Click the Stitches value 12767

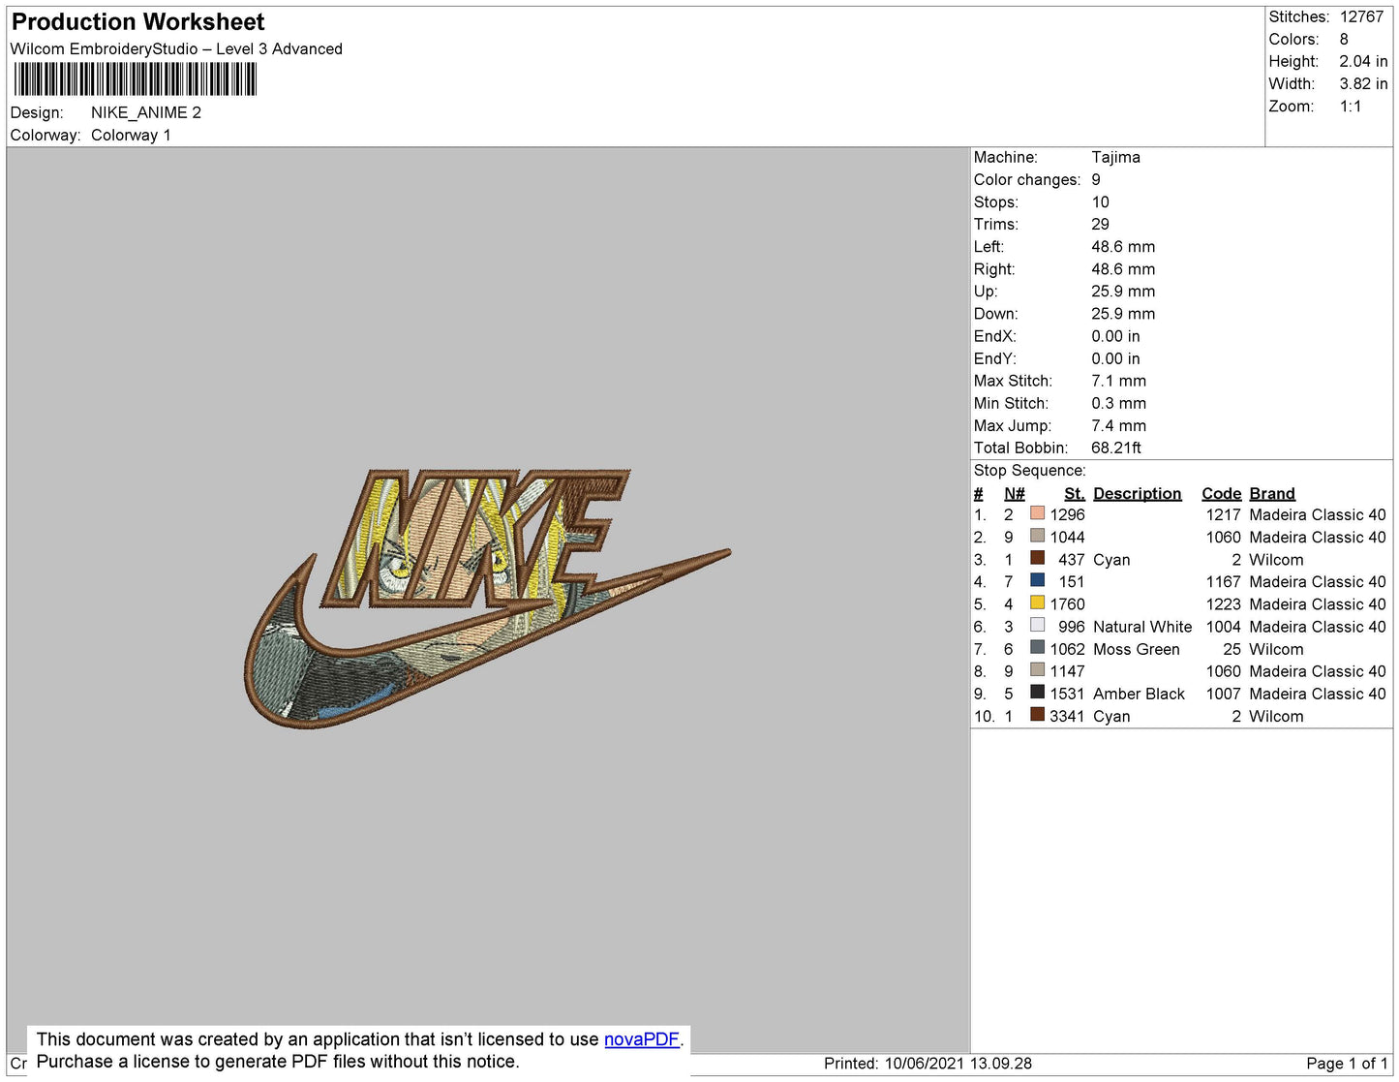point(1361,16)
